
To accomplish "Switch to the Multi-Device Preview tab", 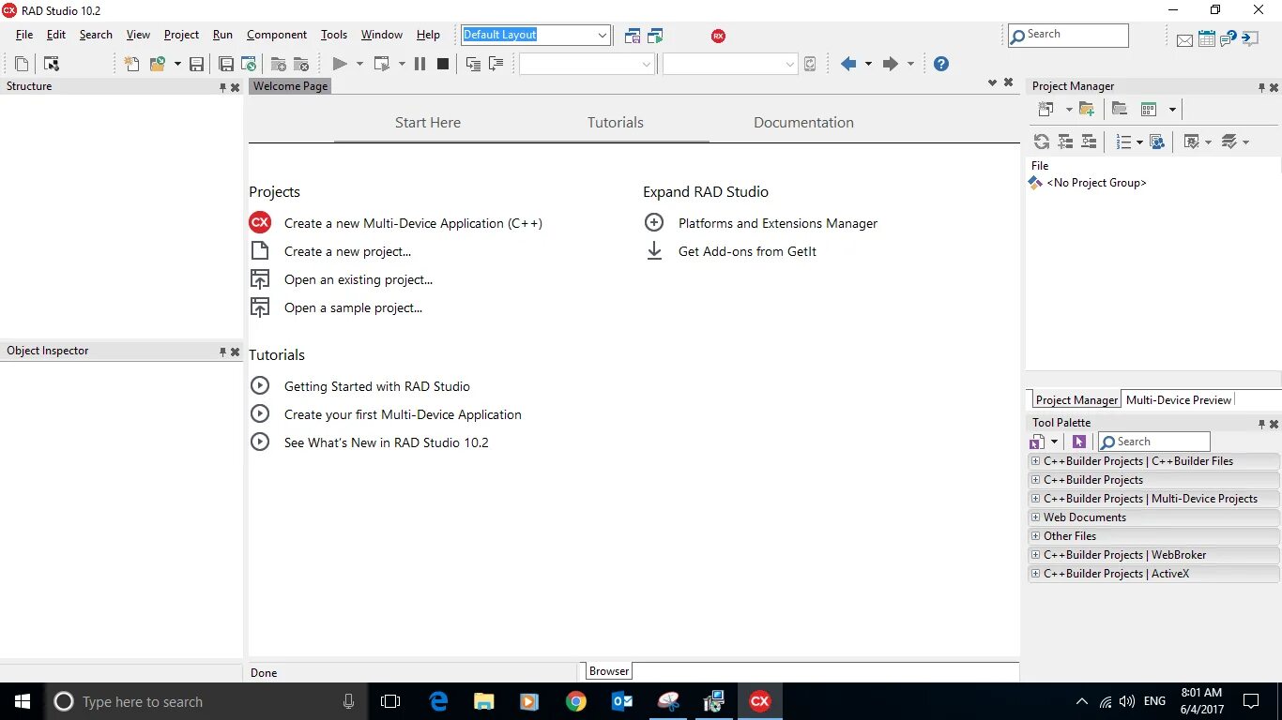I will 1178,400.
